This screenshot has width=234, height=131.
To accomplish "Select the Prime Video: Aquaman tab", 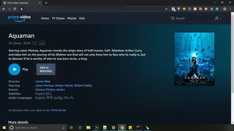I will pyautogui.click(x=22, y=3).
